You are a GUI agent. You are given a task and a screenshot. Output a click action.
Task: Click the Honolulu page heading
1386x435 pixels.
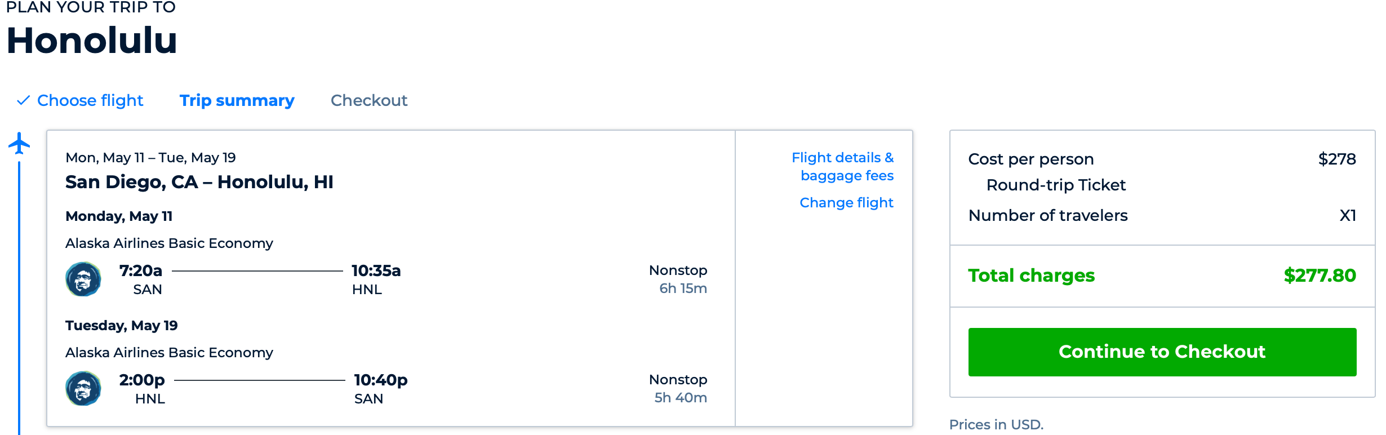tap(92, 41)
